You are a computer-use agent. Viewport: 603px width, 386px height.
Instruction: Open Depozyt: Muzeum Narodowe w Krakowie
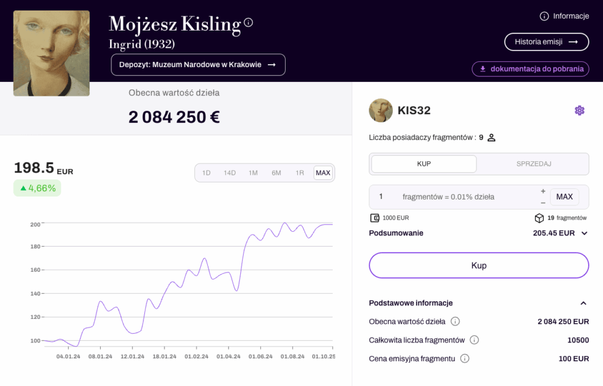[198, 65]
